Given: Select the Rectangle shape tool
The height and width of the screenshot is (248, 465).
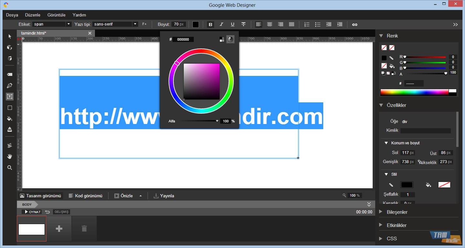Looking at the screenshot, I should tap(10, 108).
